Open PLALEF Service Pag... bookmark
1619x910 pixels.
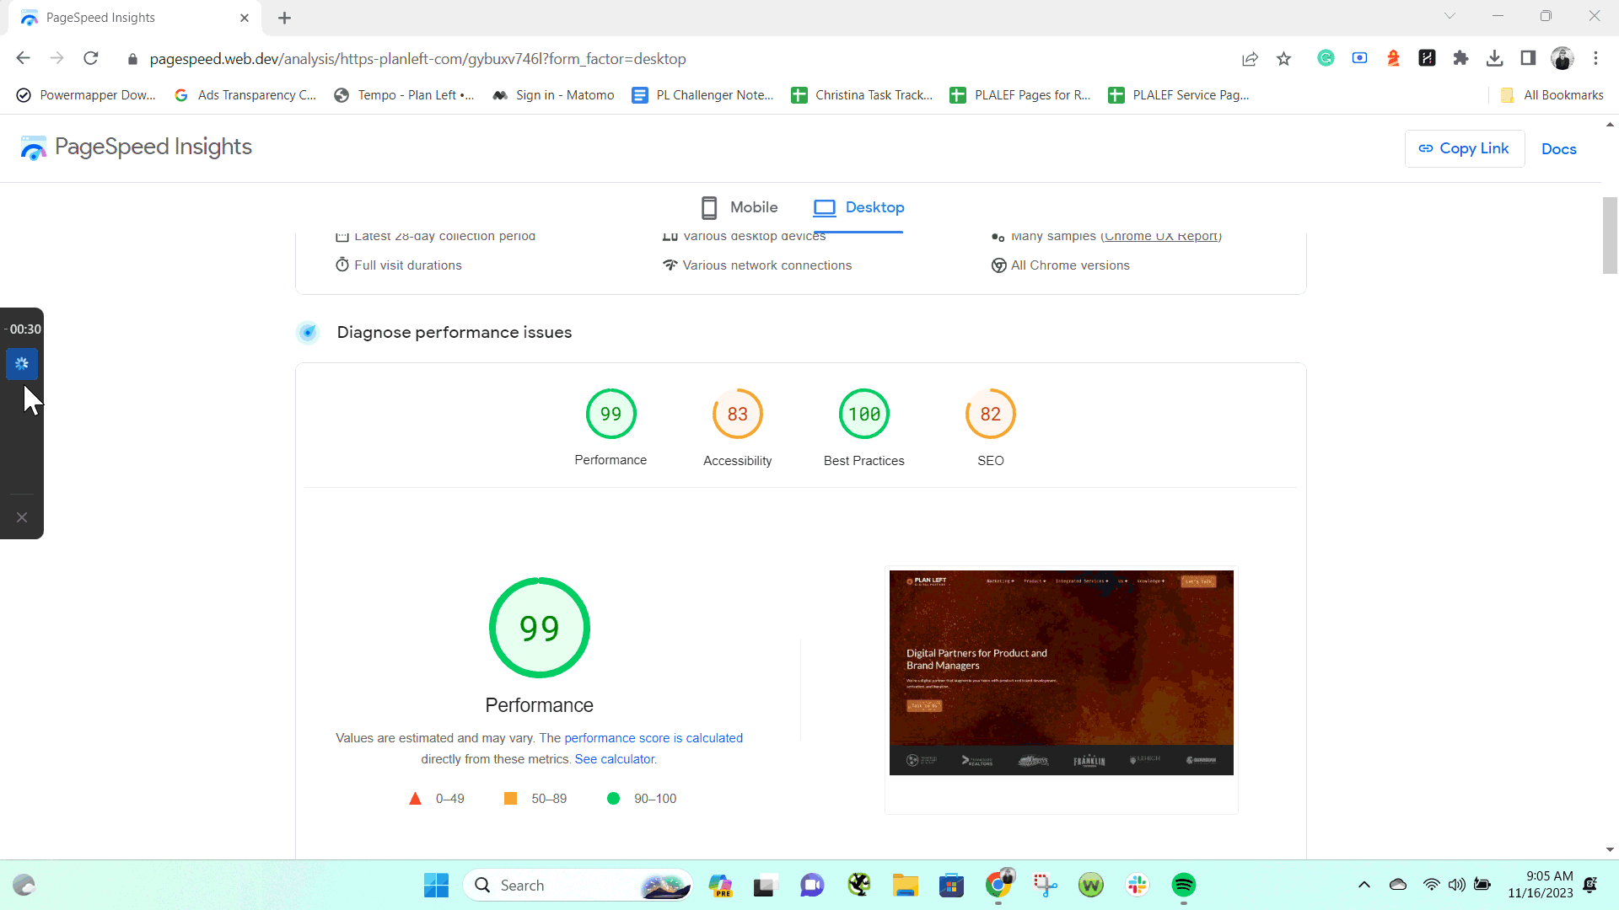1179,95
